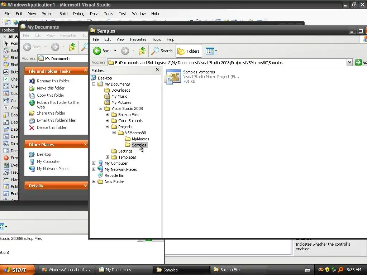Open Search in Samples toolbar
This screenshot has width=367, height=275.
pos(162,51)
